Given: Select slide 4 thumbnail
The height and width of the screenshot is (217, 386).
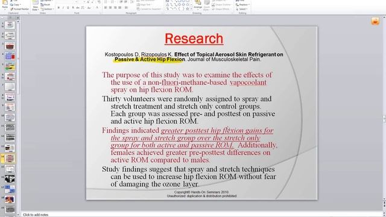Looking at the screenshot, I should tap(10, 56).
